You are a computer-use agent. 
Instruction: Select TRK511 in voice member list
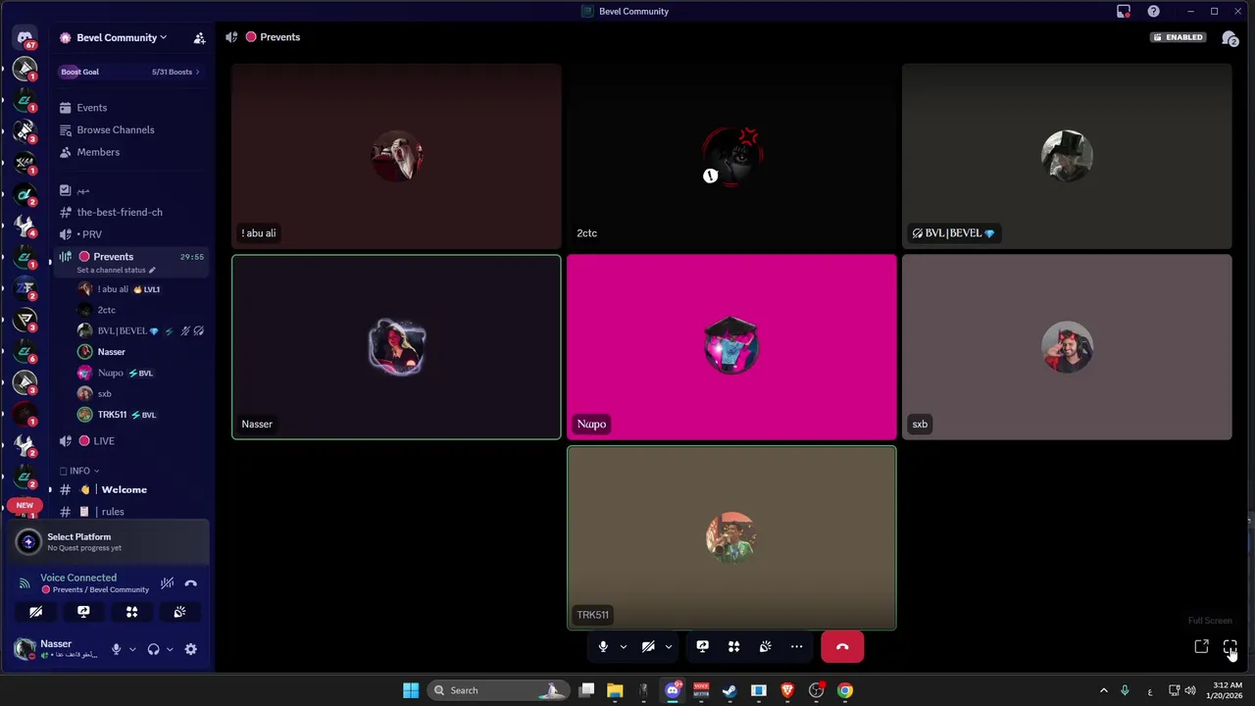[140, 415]
